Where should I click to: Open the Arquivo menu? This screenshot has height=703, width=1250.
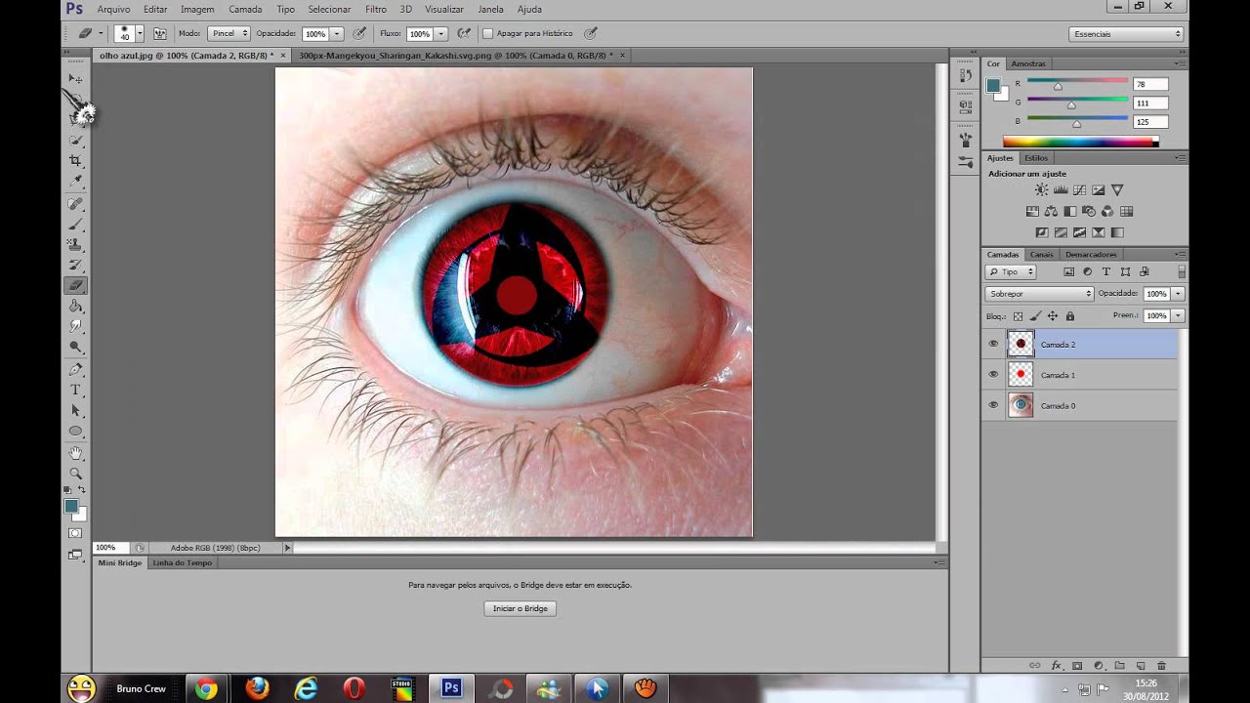point(113,9)
